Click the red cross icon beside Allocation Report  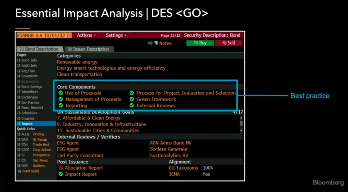60,168
